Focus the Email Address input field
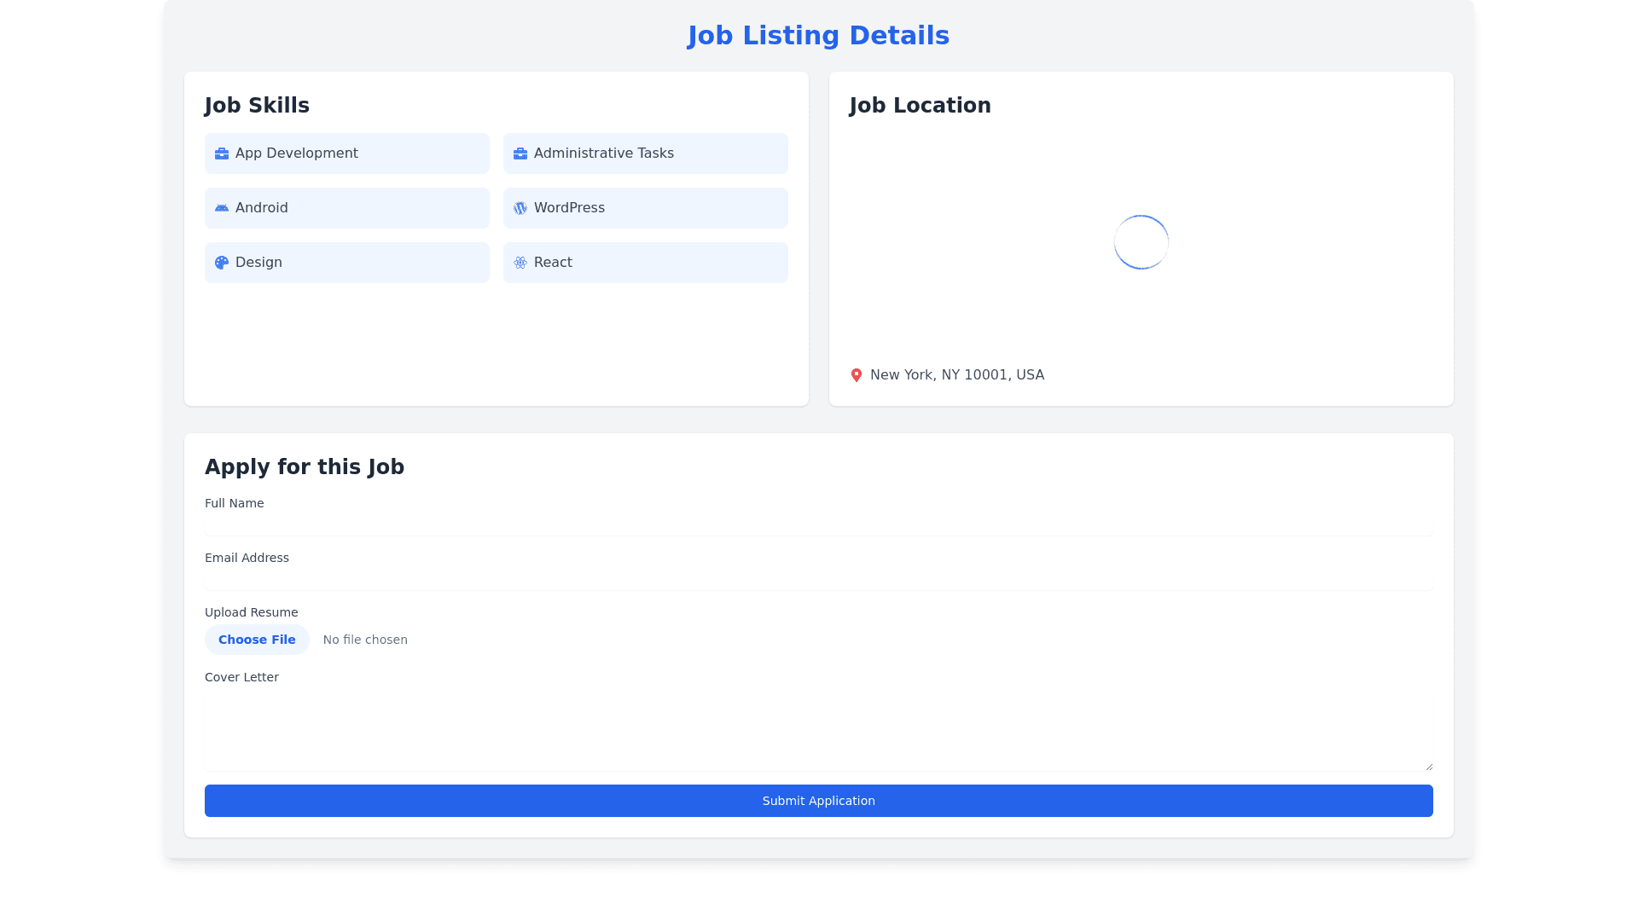 (818, 580)
